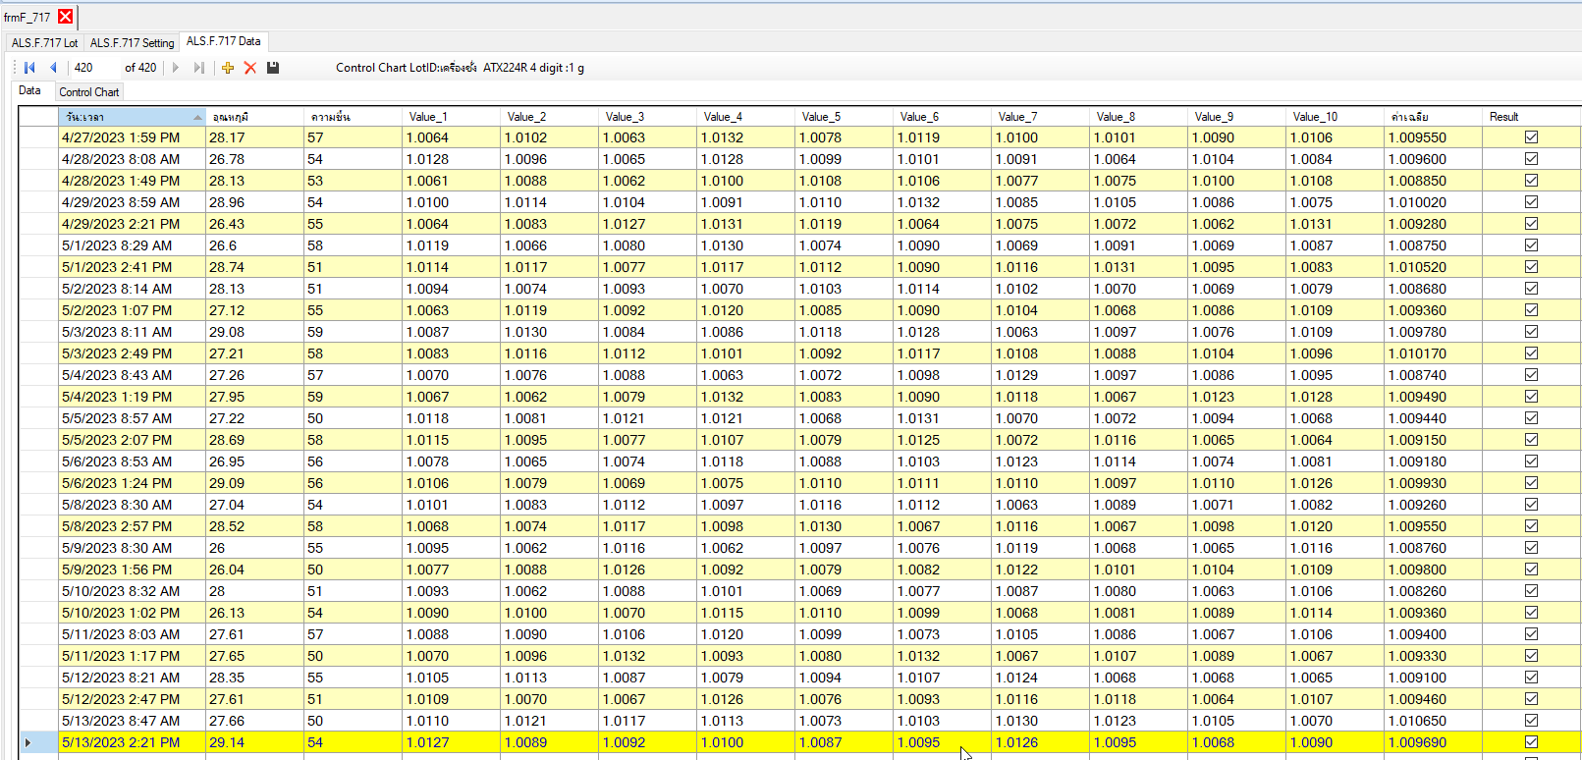The image size is (1582, 760).
Task: Click the record position field showing 420
Action: 93,68
